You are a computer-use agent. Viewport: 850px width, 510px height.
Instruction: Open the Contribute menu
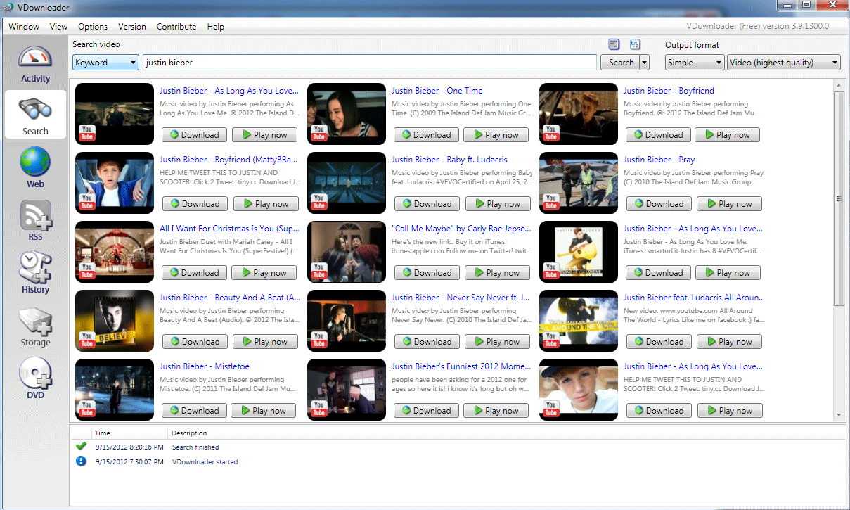click(176, 27)
